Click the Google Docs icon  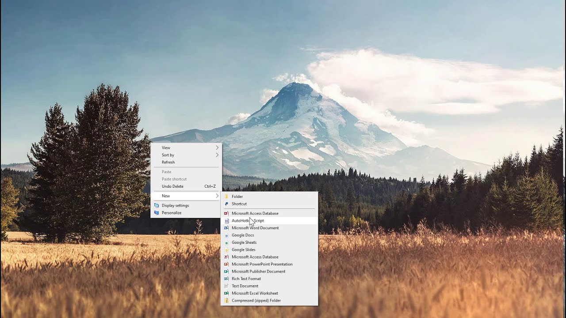[226, 235]
